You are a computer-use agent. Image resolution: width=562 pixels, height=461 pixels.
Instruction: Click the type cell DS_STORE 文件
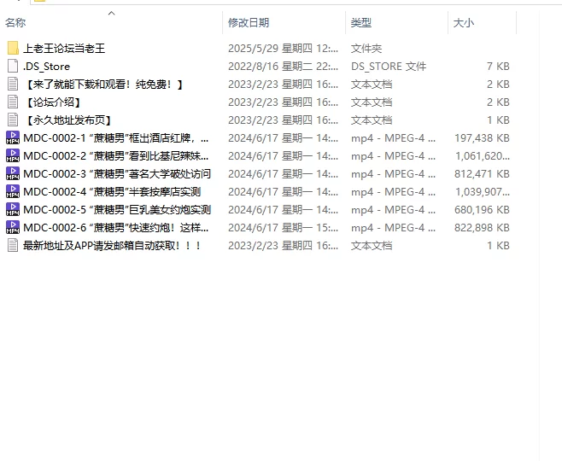pos(389,67)
